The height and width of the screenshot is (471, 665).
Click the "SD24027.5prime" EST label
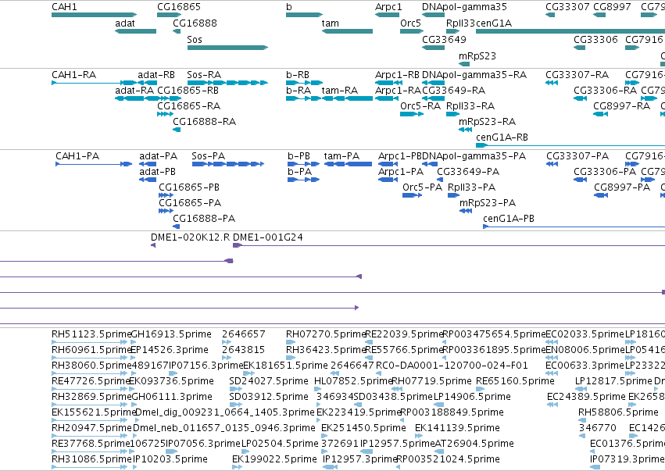(269, 381)
